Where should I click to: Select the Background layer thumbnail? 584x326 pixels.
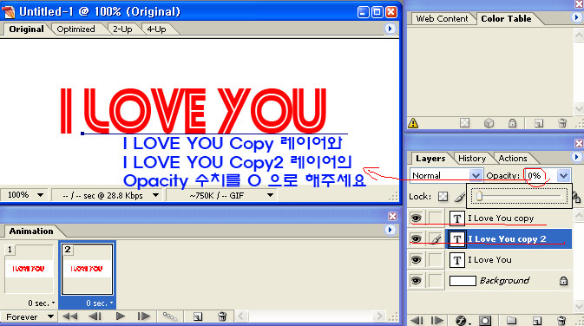463,281
